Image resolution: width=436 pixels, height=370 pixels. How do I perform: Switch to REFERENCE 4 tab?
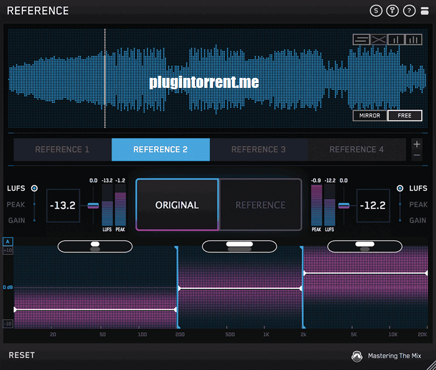pyautogui.click(x=357, y=150)
